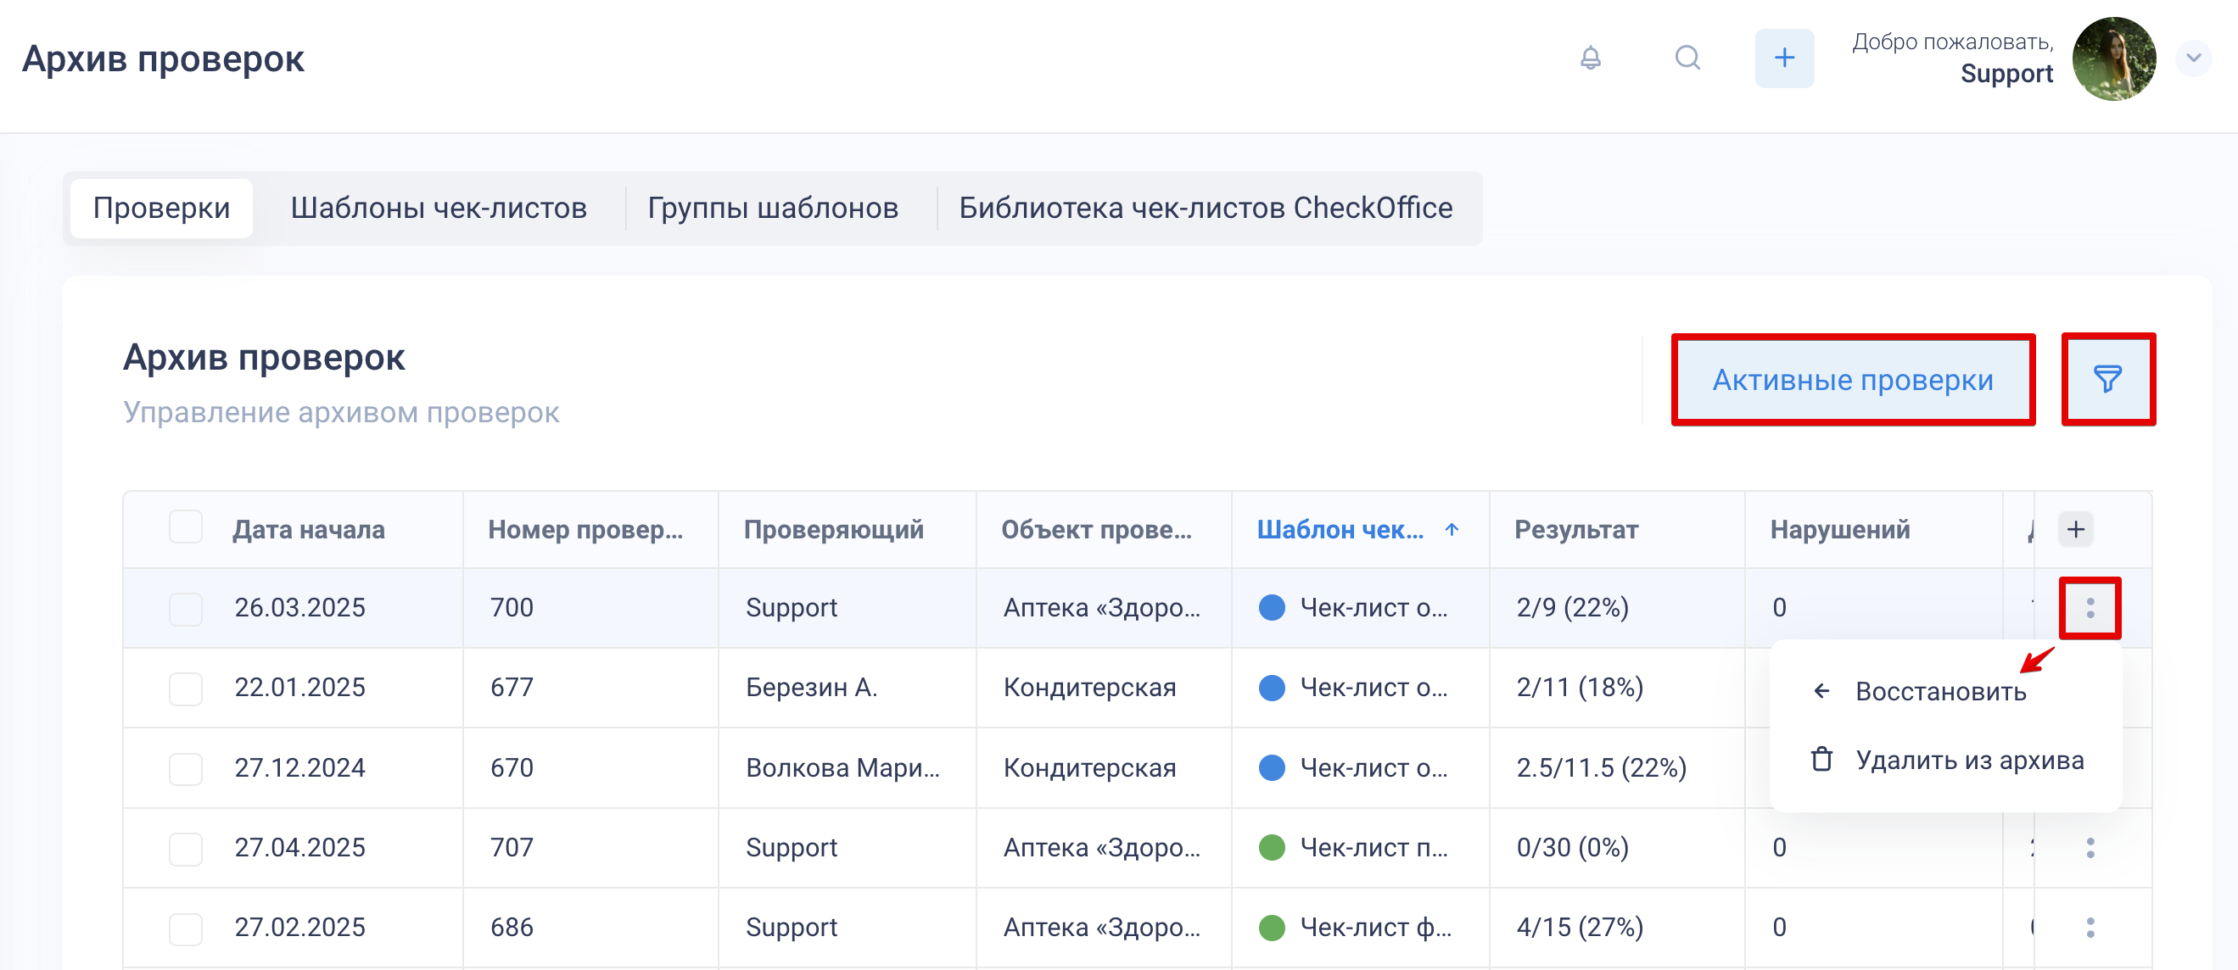Viewport: 2238px width, 970px height.
Task: Open the filter funnel icon
Action: 2107,380
